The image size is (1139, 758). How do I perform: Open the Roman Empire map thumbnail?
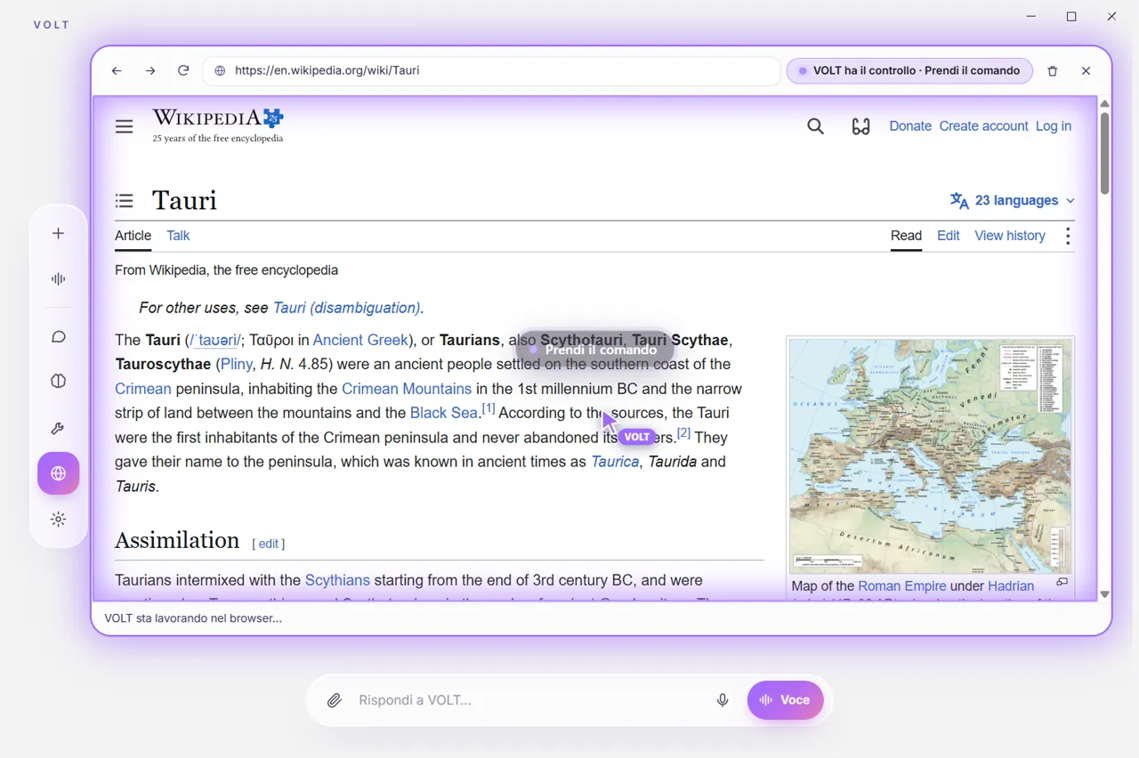931,456
